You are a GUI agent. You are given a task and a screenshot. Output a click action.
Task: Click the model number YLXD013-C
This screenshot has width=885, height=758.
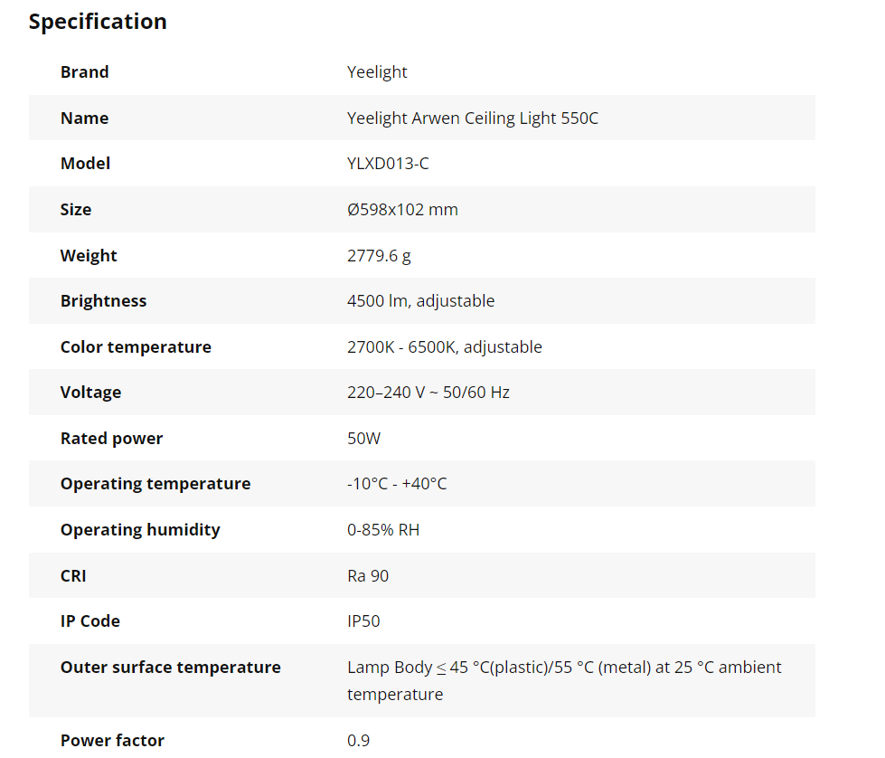click(388, 164)
